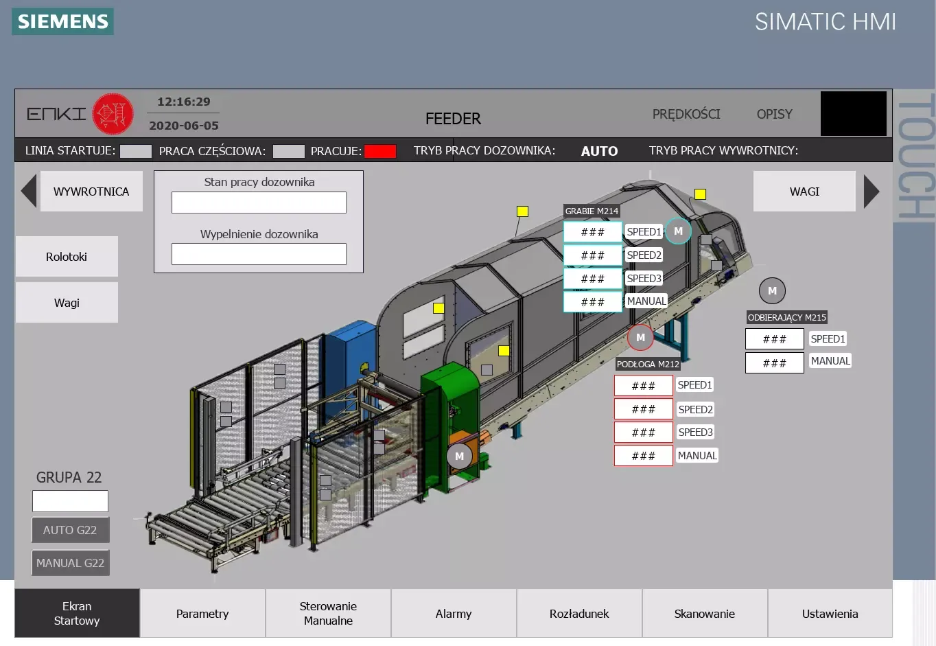Click the motor icon on green cabinet
The image size is (936, 646).
point(459,456)
